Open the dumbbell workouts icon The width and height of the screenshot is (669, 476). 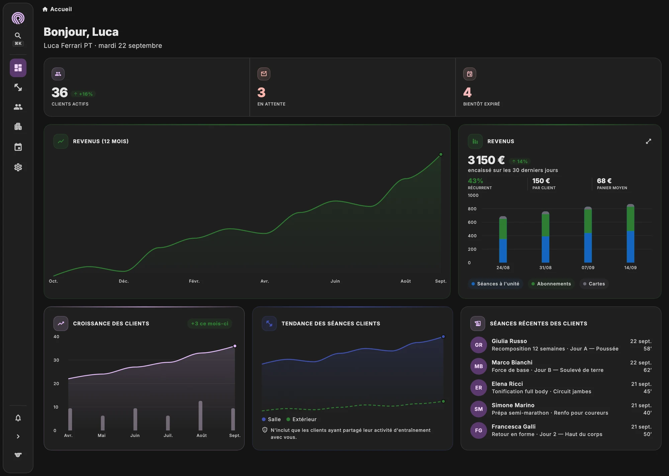click(x=18, y=87)
